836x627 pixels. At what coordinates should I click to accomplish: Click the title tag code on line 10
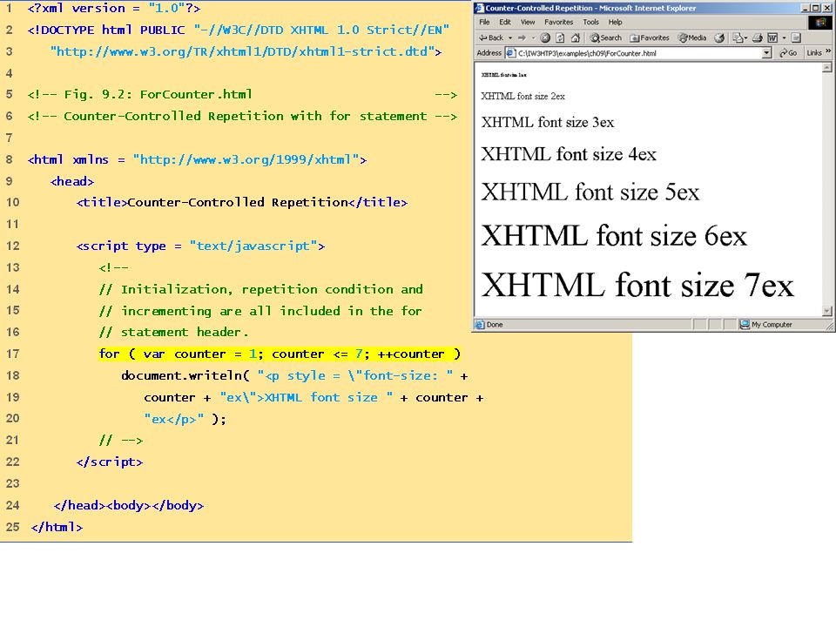coord(242,203)
